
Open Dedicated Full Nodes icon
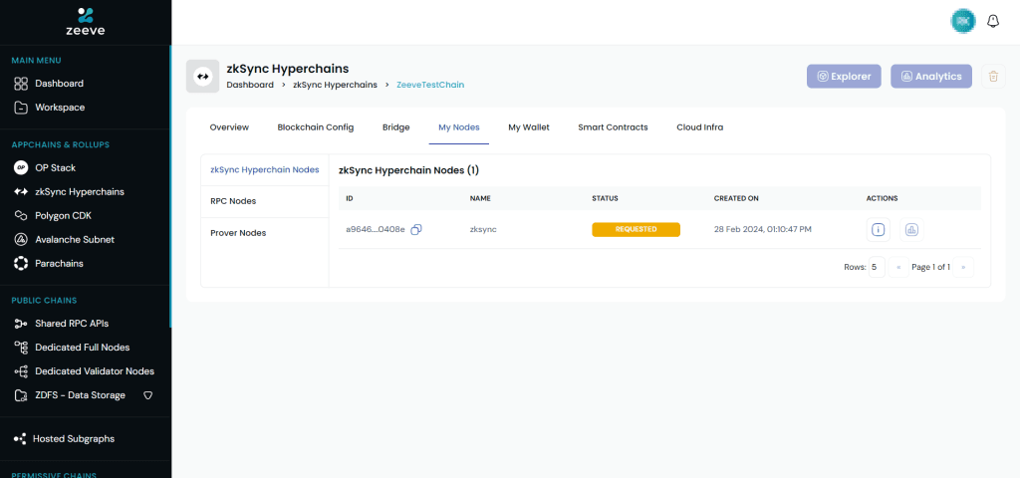pos(21,348)
